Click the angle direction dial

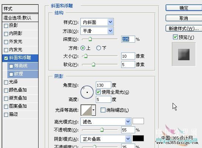(87, 92)
